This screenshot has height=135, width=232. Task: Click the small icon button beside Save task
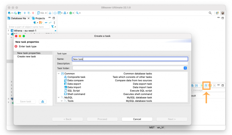coord(43,101)
